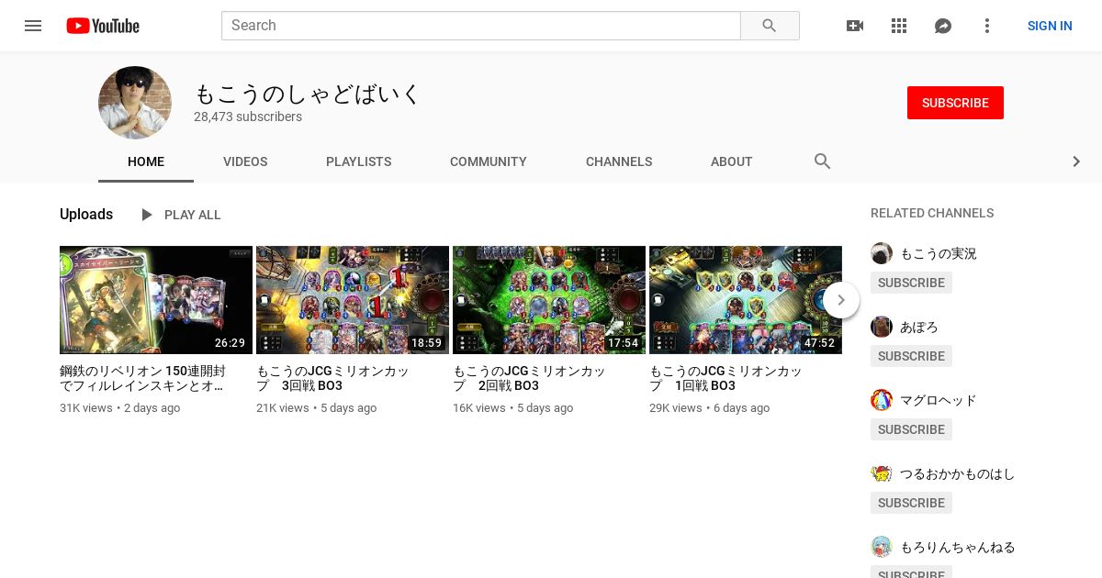The image size is (1102, 578).
Task: Subscribe to もこうの実況
Action: [911, 283]
